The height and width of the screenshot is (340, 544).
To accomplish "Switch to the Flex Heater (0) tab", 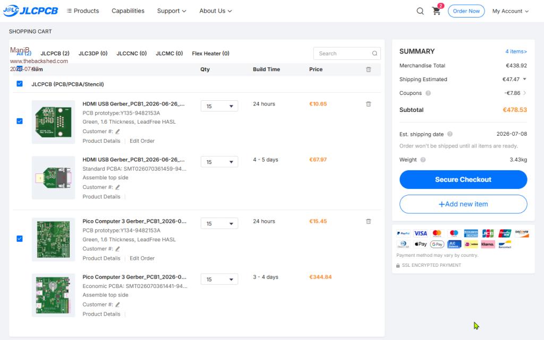I will tap(210, 54).
